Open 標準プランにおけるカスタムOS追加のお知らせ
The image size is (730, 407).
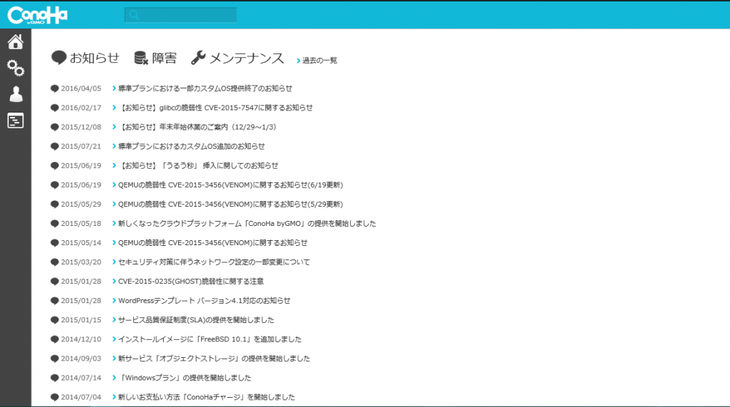coord(191,146)
